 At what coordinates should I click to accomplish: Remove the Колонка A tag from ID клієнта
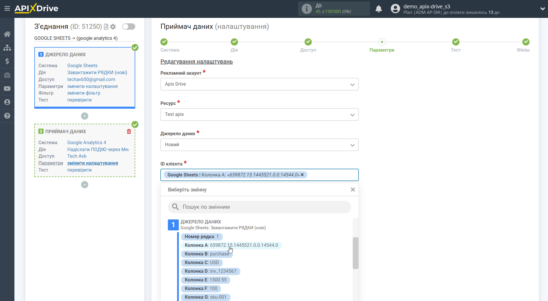[302, 175]
